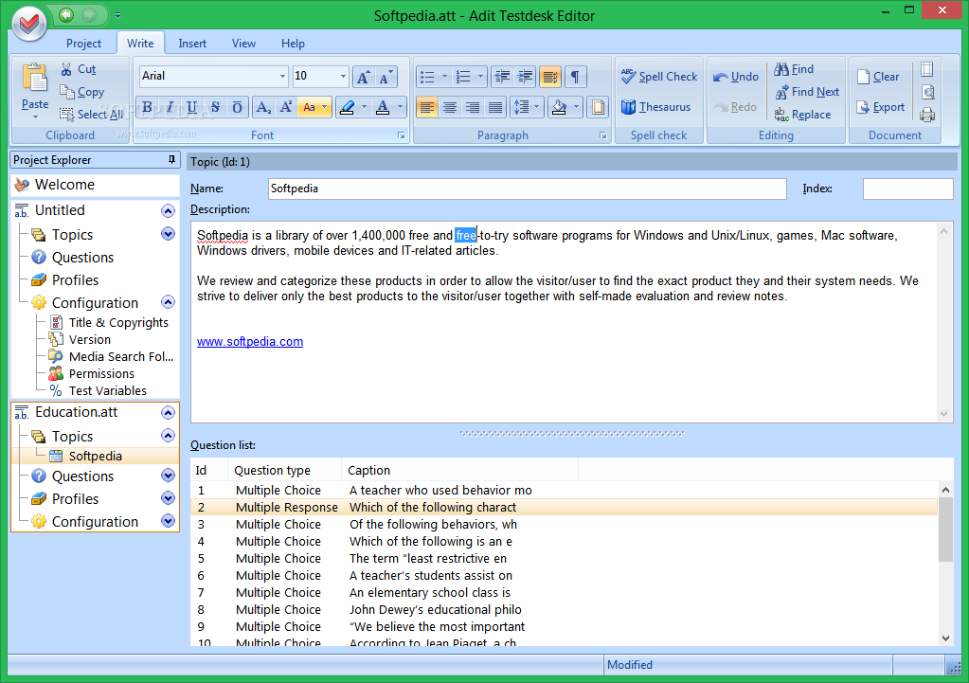Expand Profiles under Education.att
This screenshot has width=969, height=683.
pyautogui.click(x=168, y=498)
